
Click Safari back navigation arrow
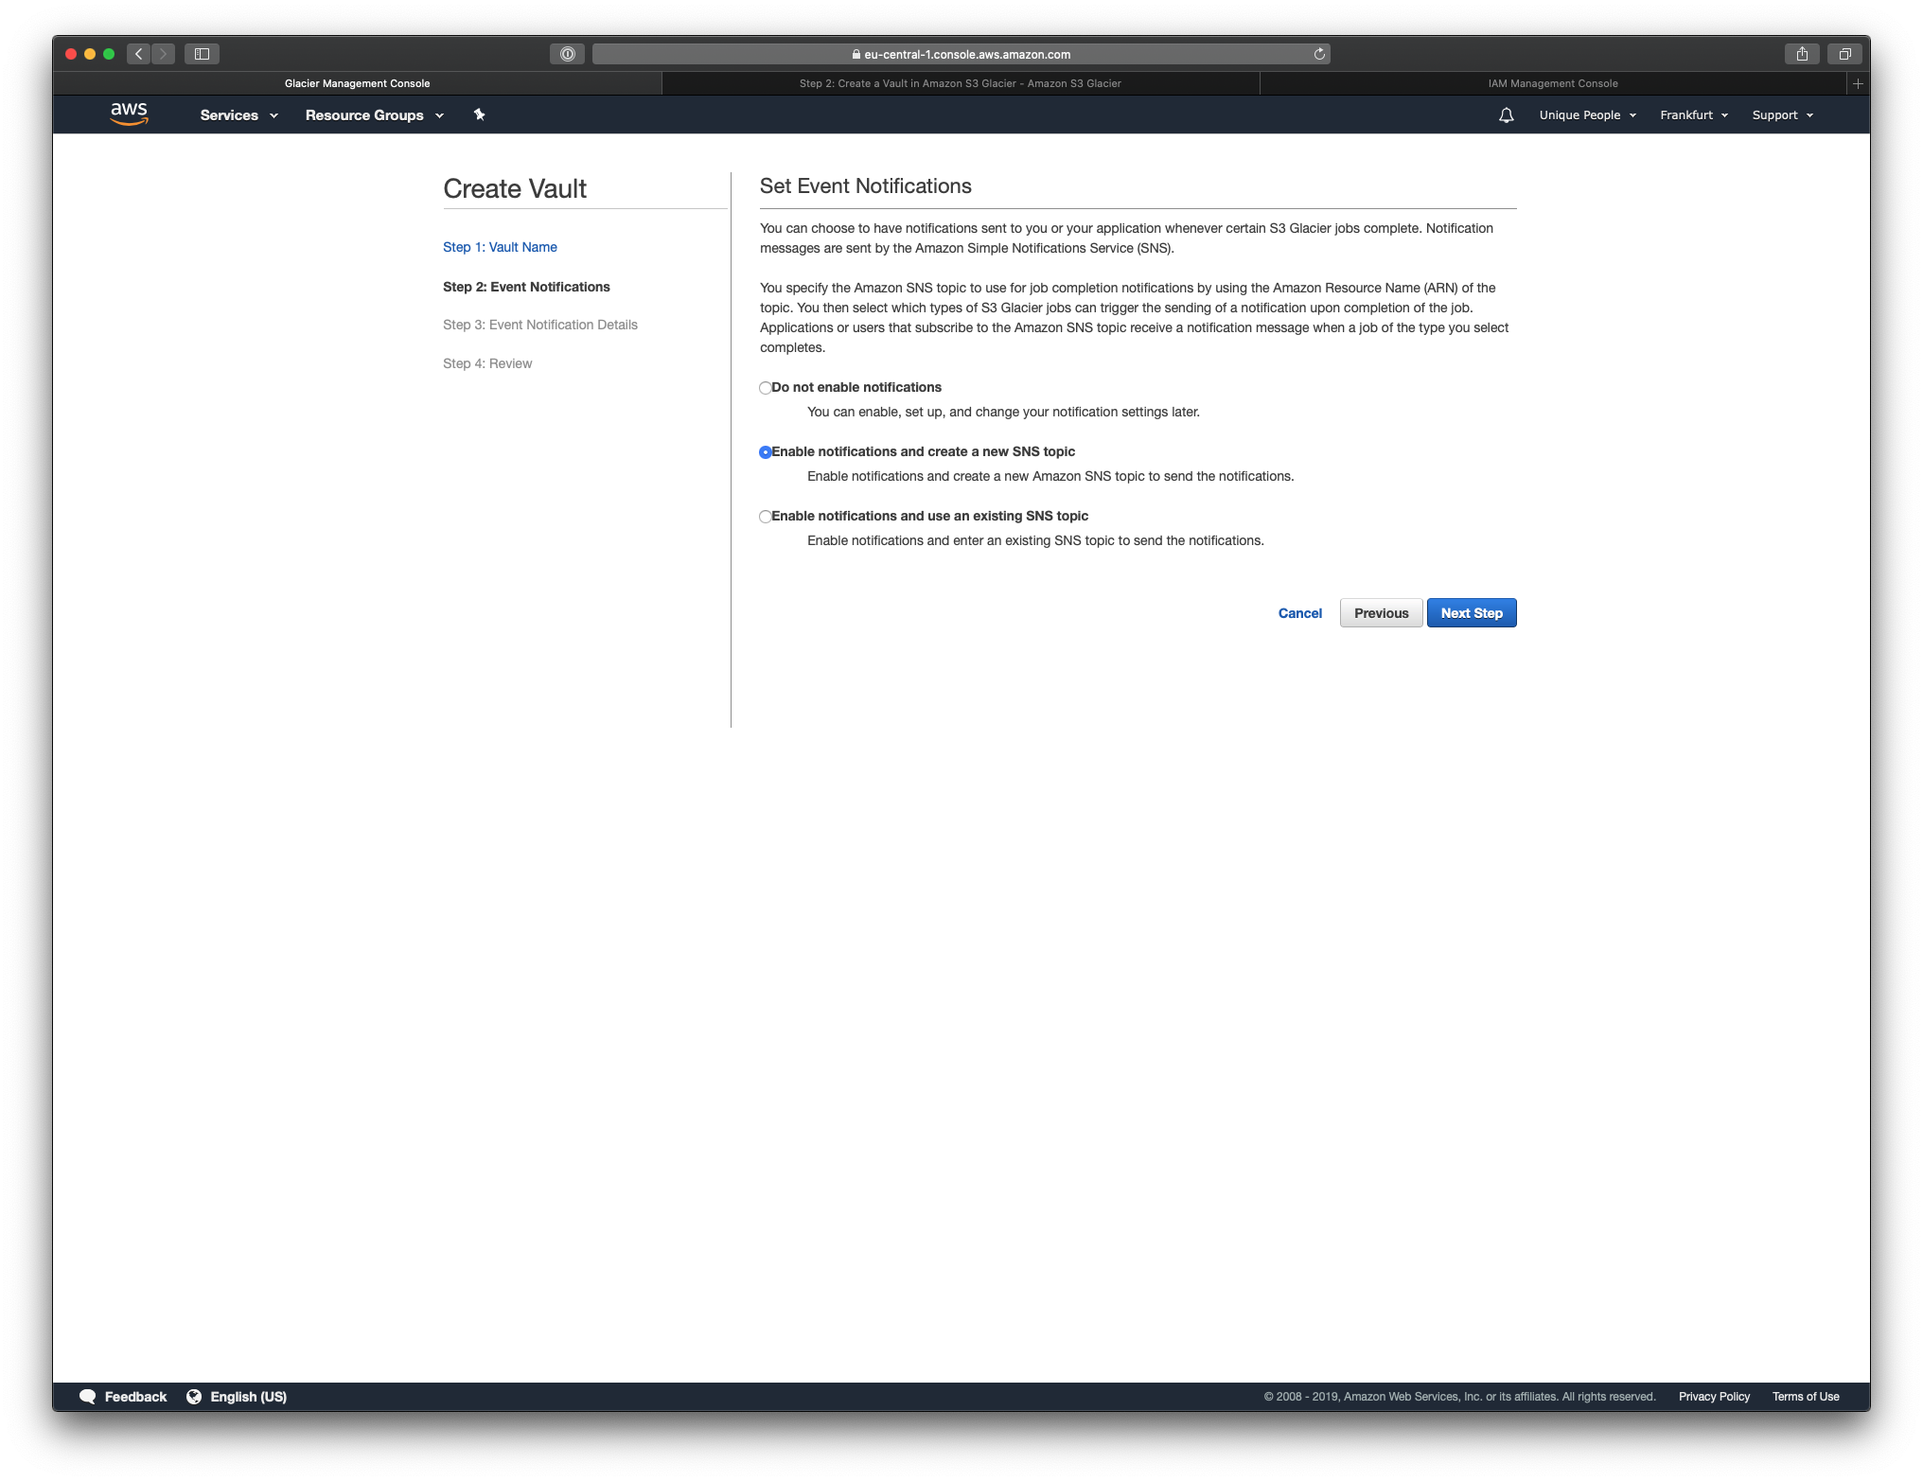139,54
